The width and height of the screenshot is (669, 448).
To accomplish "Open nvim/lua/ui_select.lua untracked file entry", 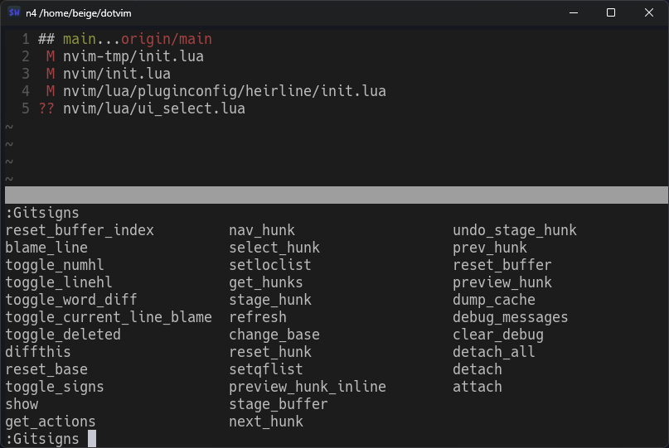I will (154, 108).
